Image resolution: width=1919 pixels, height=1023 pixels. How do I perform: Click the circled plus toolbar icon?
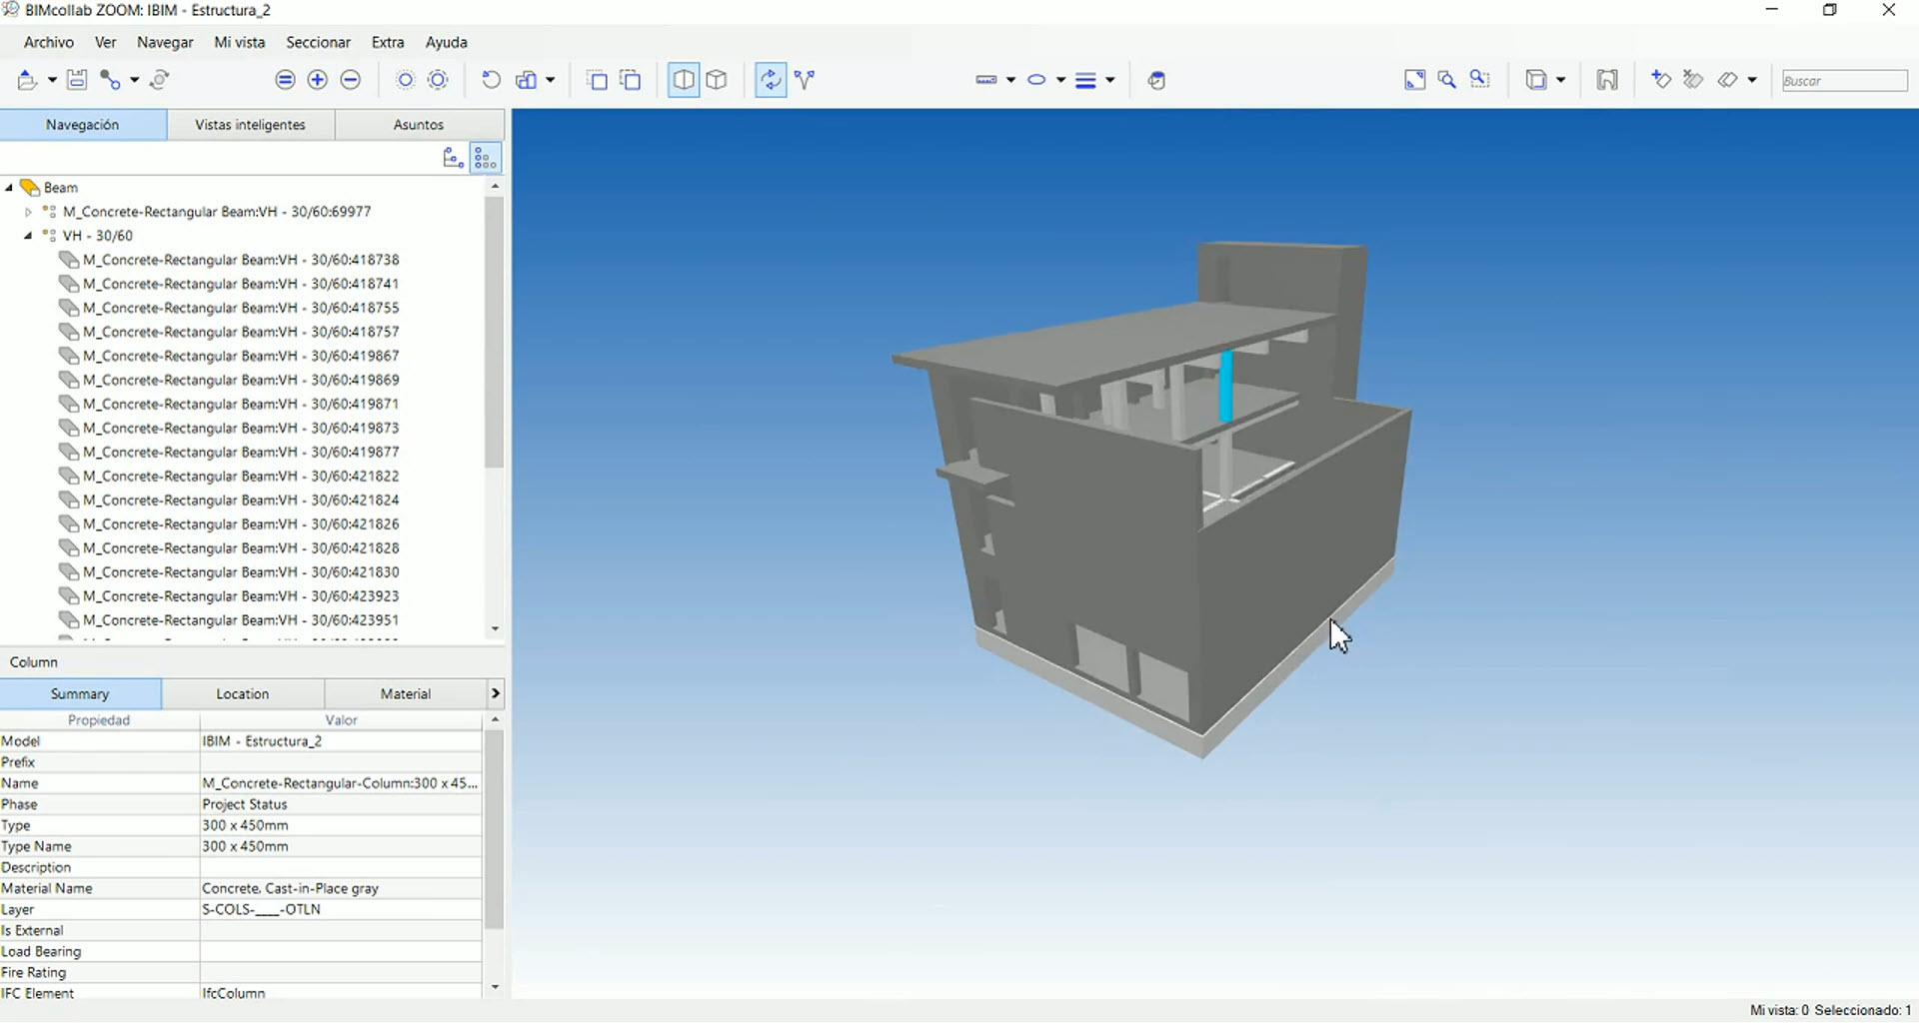pyautogui.click(x=318, y=80)
